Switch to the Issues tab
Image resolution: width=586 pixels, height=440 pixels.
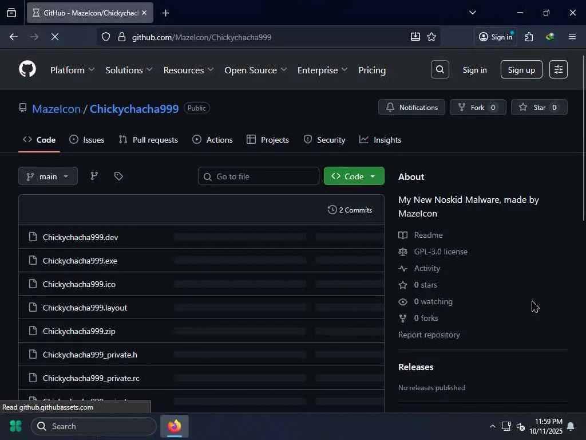click(x=87, y=140)
